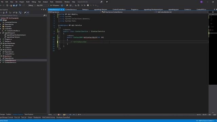Close the ContactService.cs tab
Image resolution: width=217 pixels, height=122 pixels.
point(63,9)
